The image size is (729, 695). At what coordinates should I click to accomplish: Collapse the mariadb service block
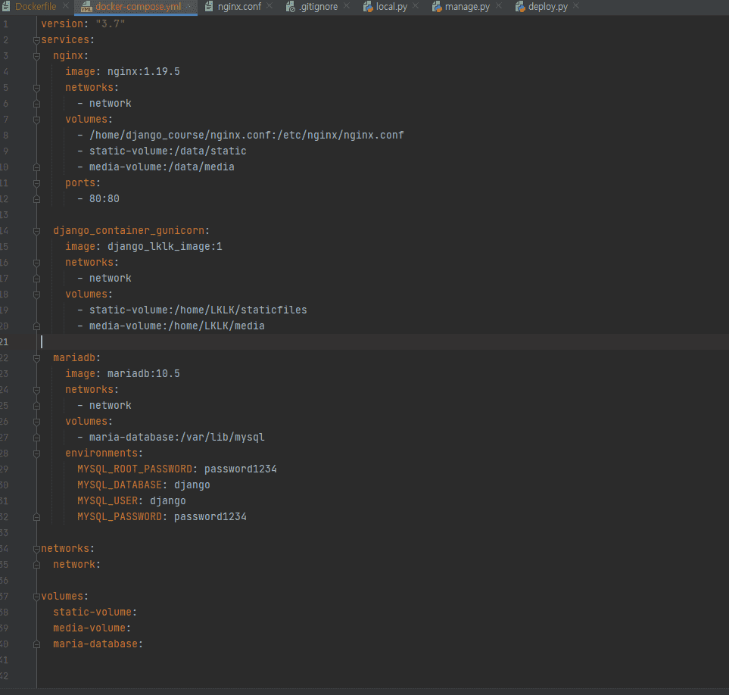point(37,358)
